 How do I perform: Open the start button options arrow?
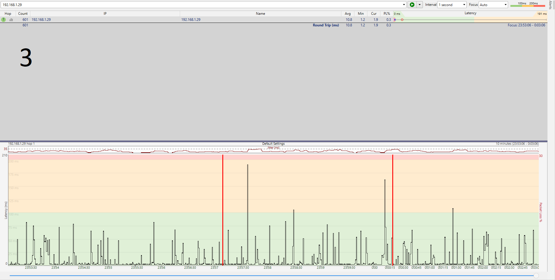[x=420, y=5]
